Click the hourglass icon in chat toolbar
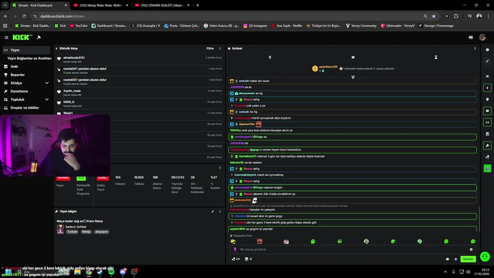 [x=436, y=57]
